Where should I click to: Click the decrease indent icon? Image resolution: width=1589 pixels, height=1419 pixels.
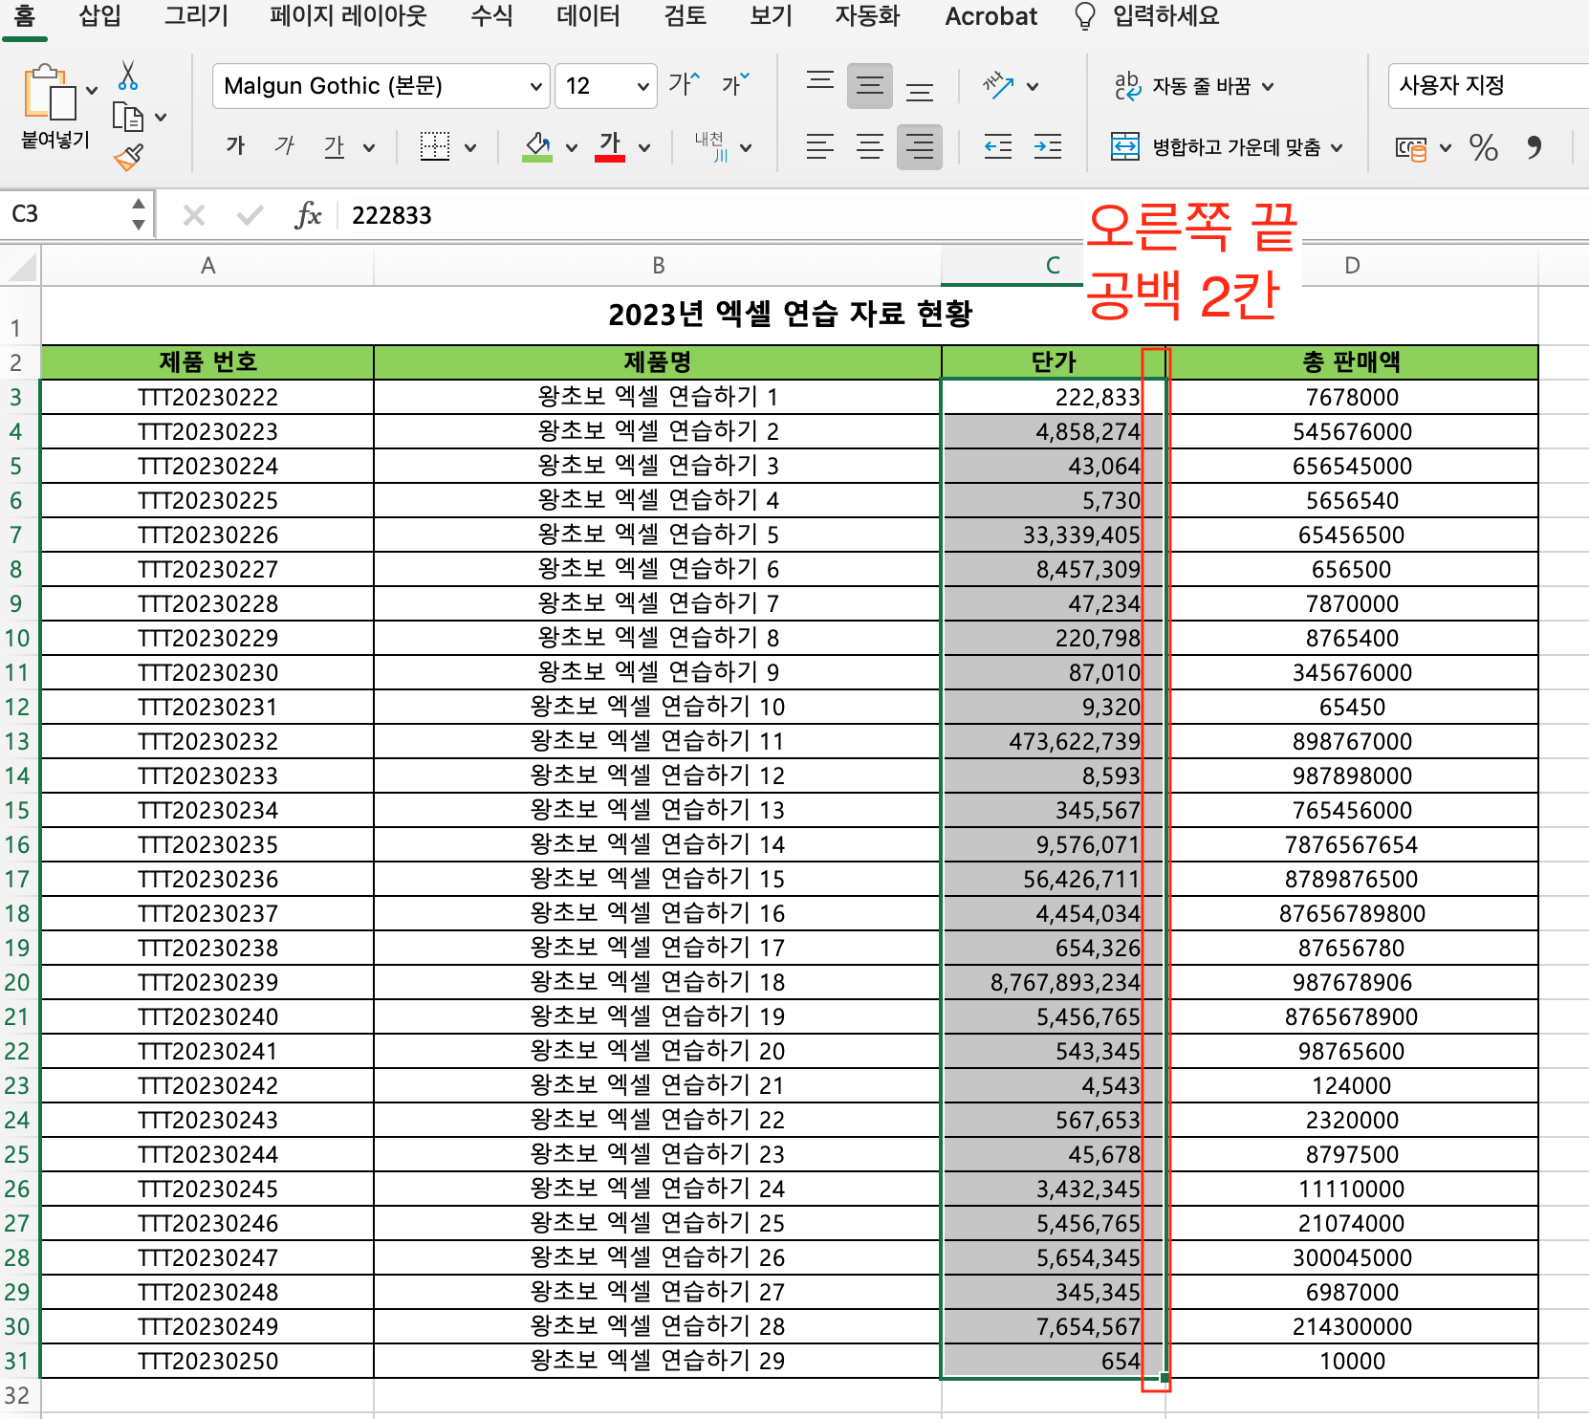[998, 146]
